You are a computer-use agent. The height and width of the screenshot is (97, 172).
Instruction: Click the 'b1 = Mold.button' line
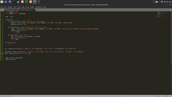point(41,48)
